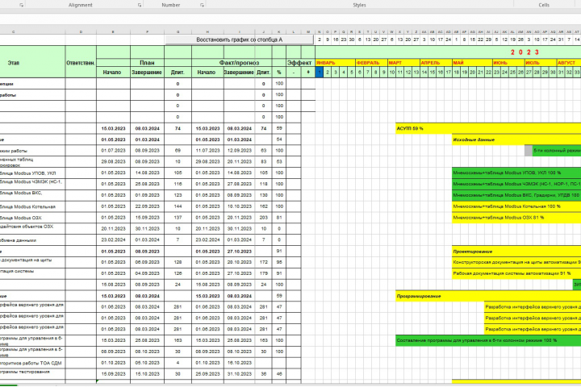The image size is (581, 387).
Task: Select the duration cell showing 203
Action: pyautogui.click(x=263, y=218)
